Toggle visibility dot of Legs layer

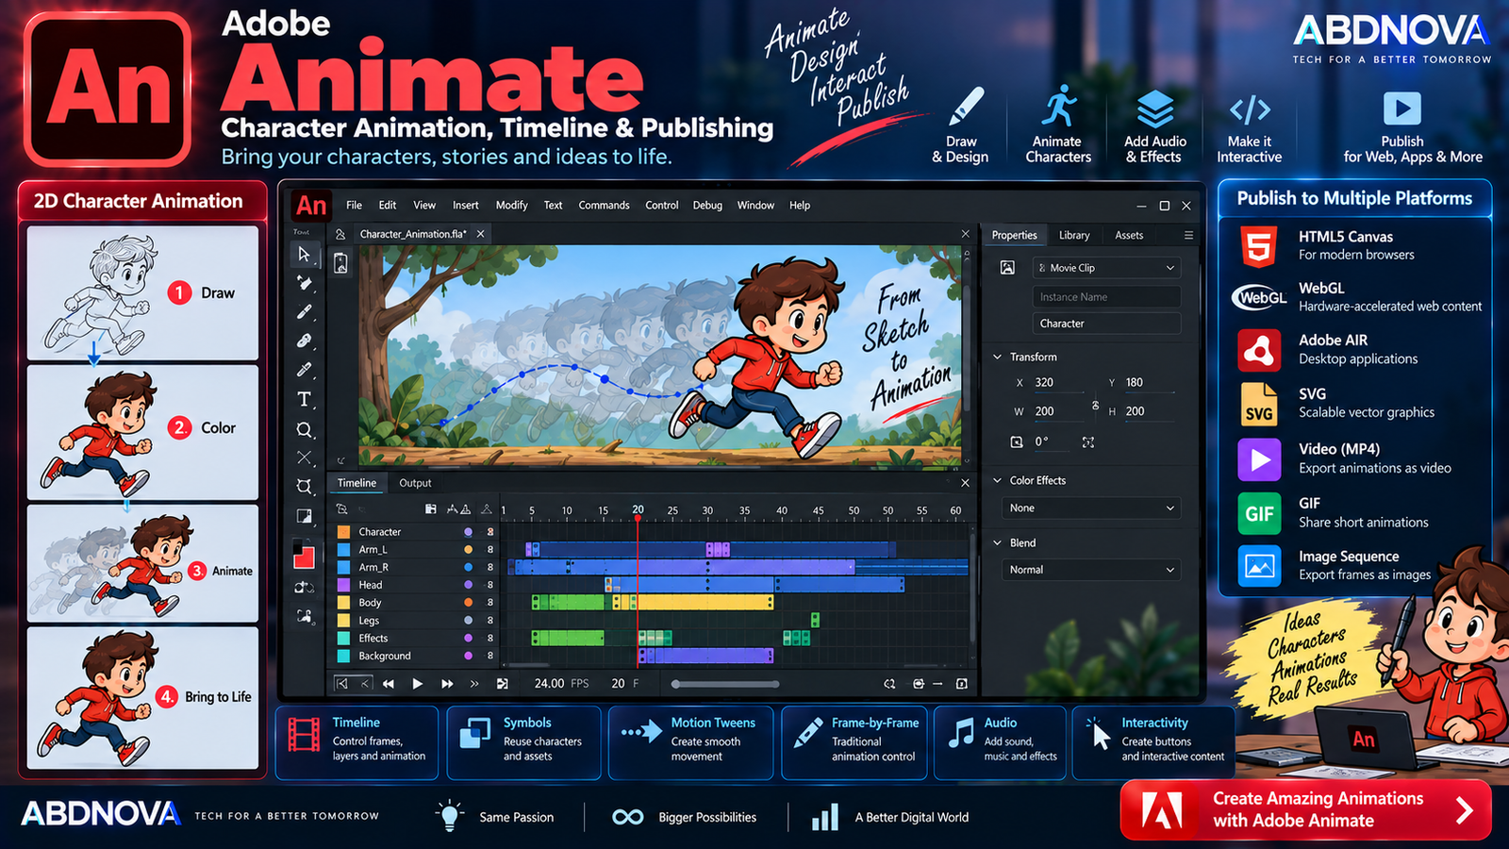click(x=468, y=620)
